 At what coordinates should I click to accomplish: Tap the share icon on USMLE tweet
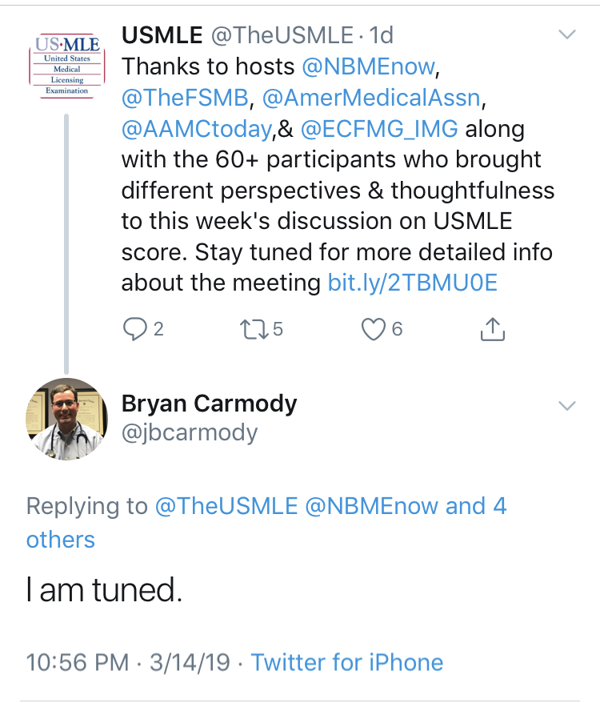coord(493,329)
